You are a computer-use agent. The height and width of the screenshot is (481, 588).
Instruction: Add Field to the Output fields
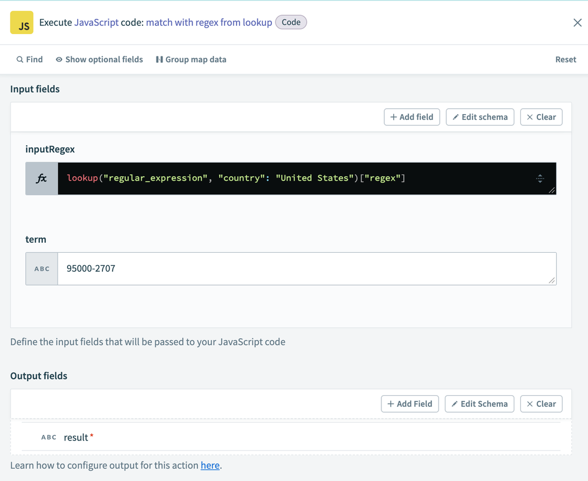coord(410,404)
